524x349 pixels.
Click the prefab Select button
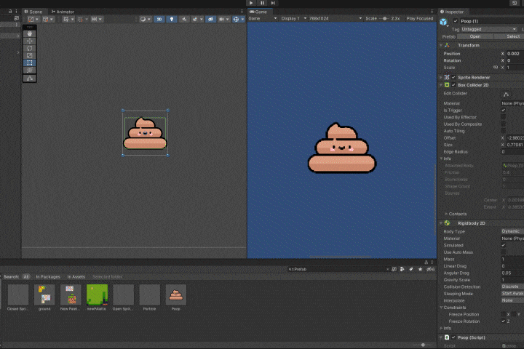(509, 36)
